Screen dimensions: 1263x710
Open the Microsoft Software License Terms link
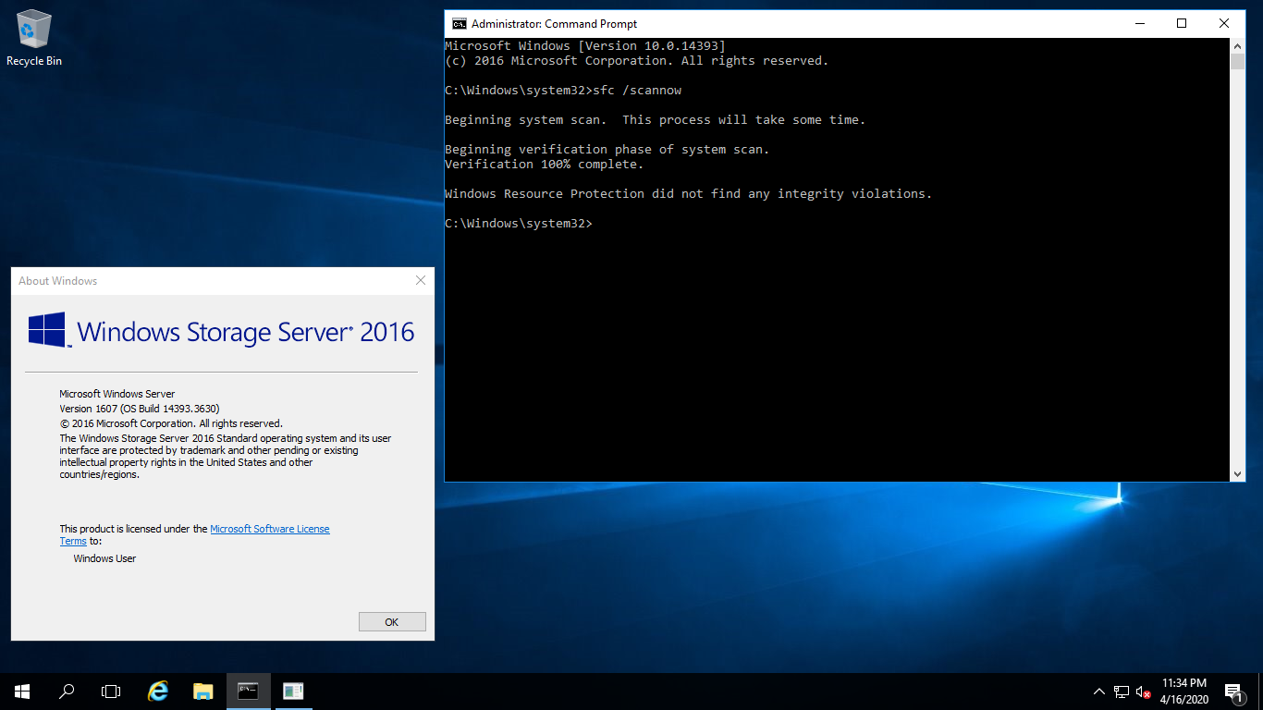(x=269, y=529)
